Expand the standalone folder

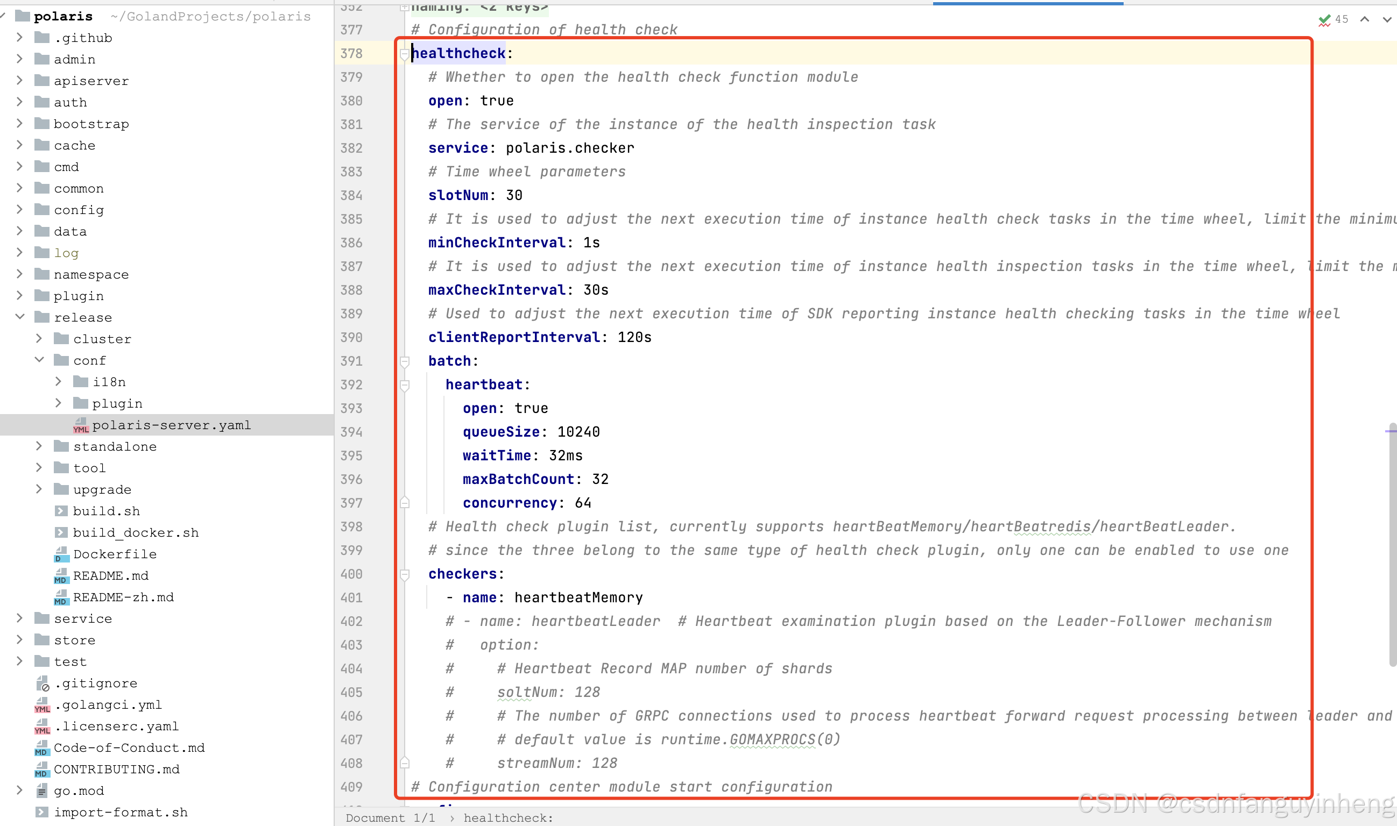(x=39, y=446)
